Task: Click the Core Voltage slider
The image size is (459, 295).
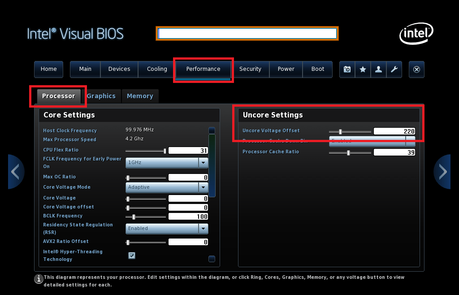Action: pos(146,199)
